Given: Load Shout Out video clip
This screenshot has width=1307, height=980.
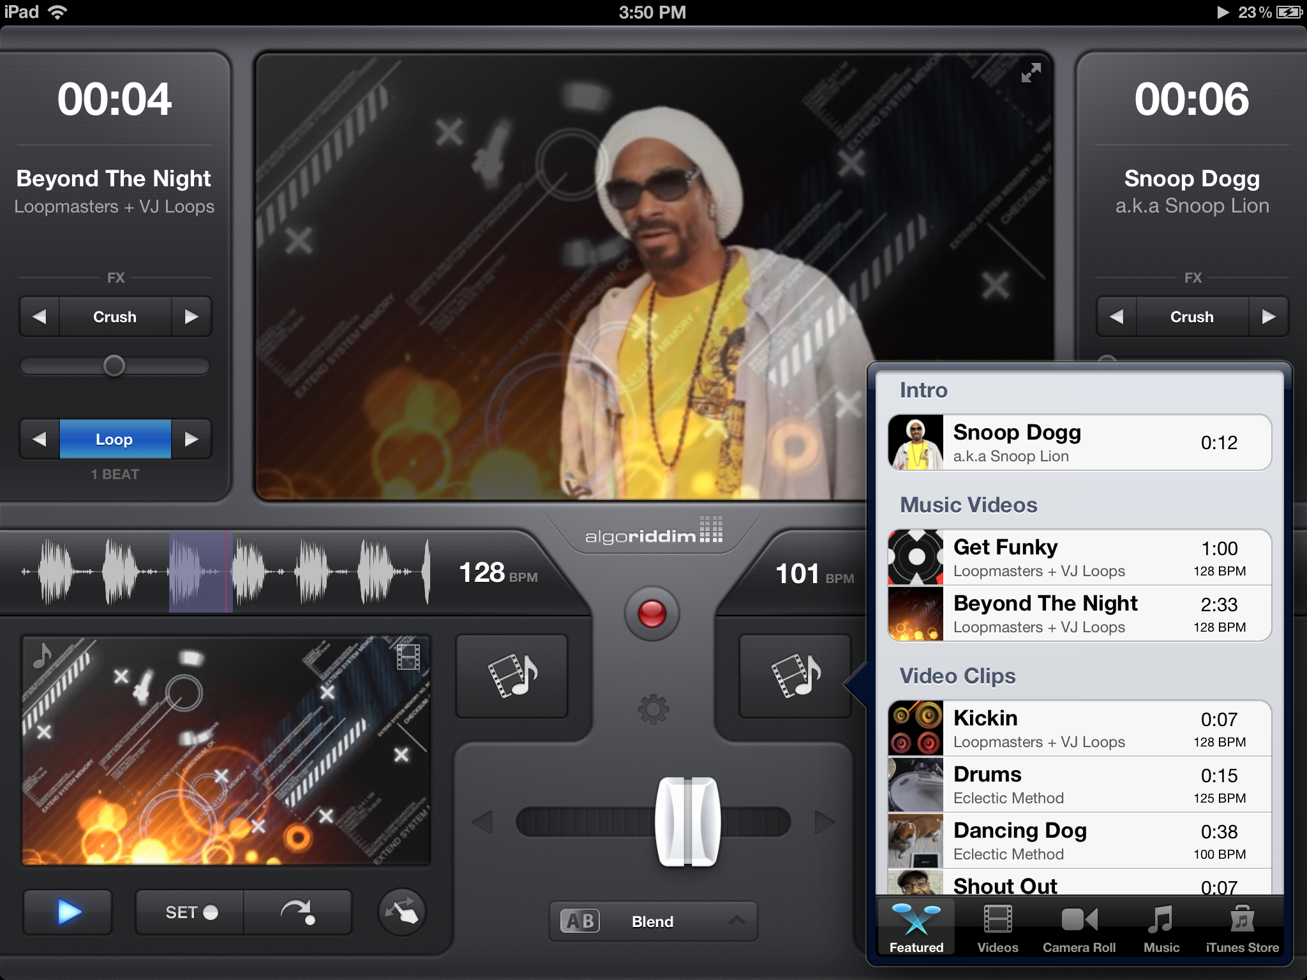Looking at the screenshot, I should pos(1079,883).
